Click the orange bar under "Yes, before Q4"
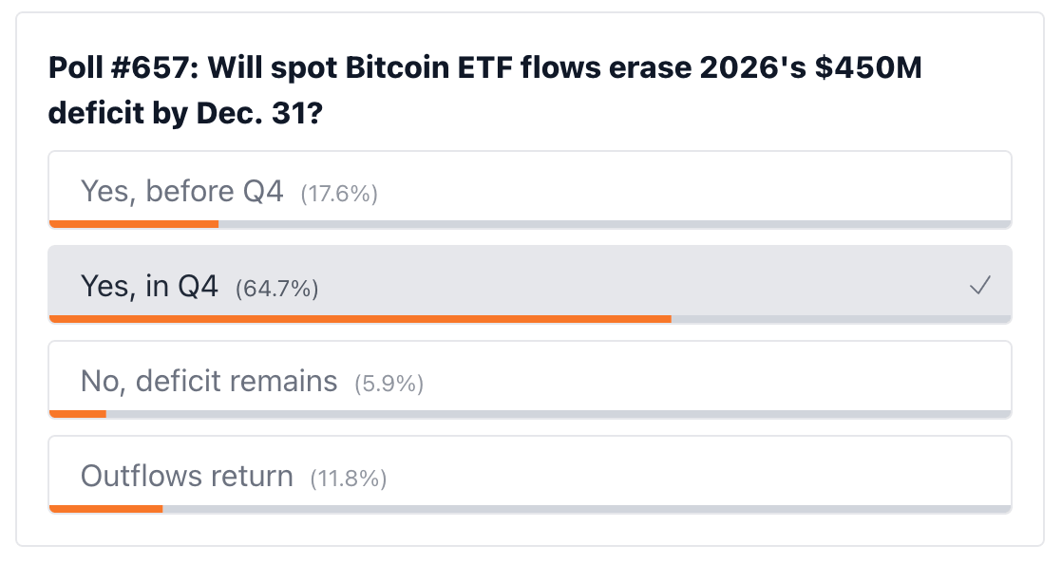This screenshot has width=1062, height=564. [x=134, y=224]
